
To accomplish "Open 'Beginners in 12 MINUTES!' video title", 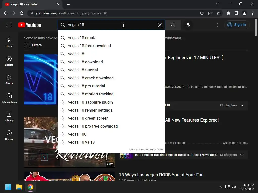I will click(194, 58).
